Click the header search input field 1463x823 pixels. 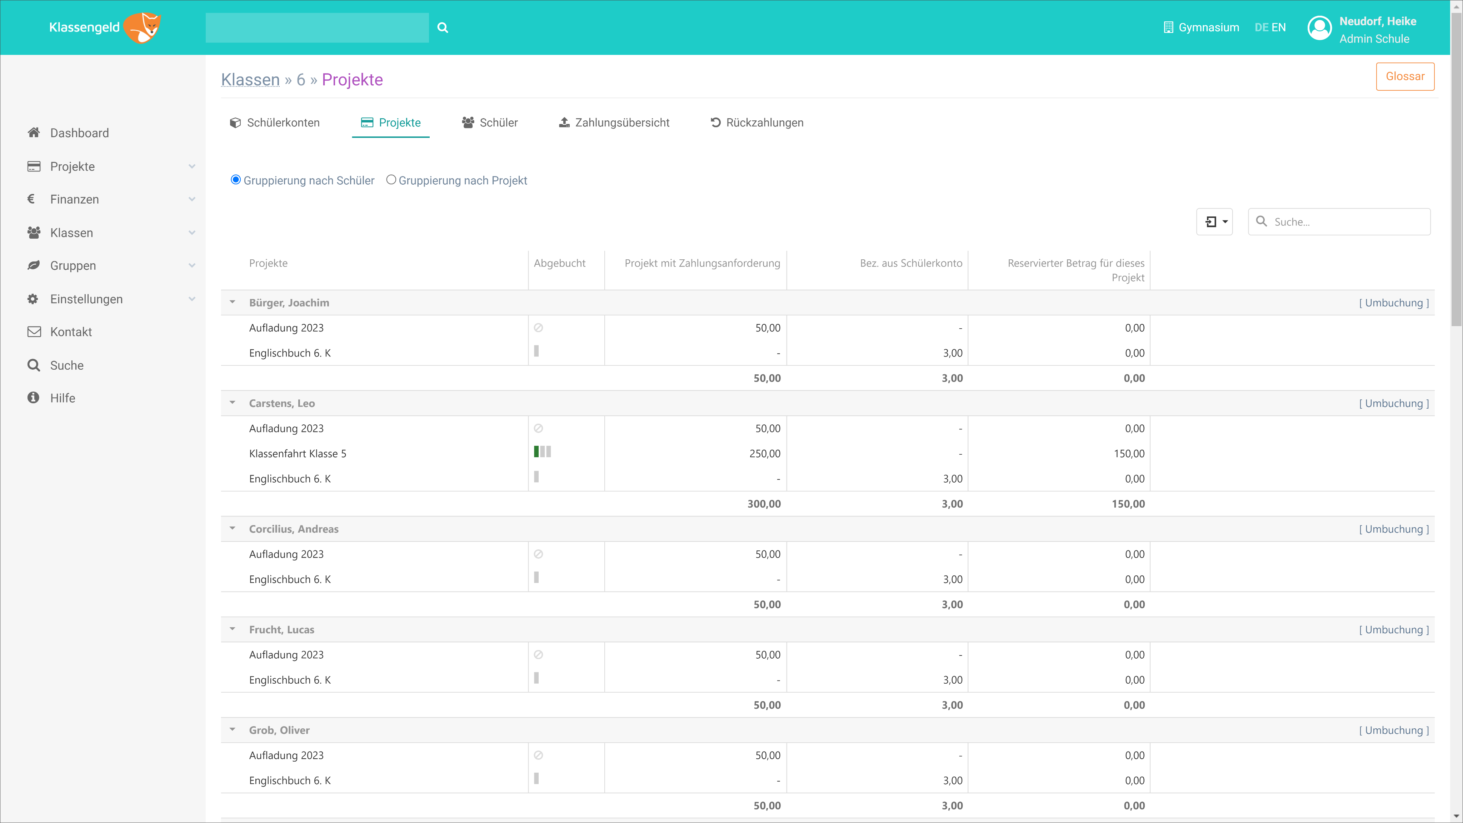pos(317,27)
